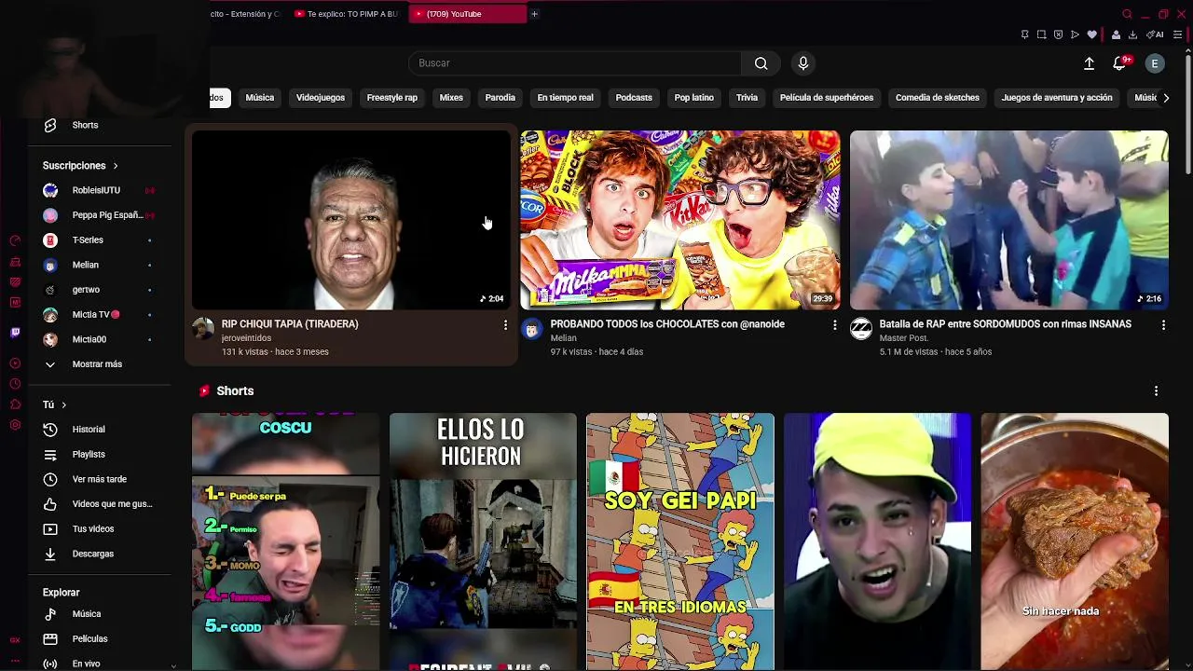
Task: Open options menu for PROBANDO TODOS los CHOCOLATES
Action: (x=834, y=324)
